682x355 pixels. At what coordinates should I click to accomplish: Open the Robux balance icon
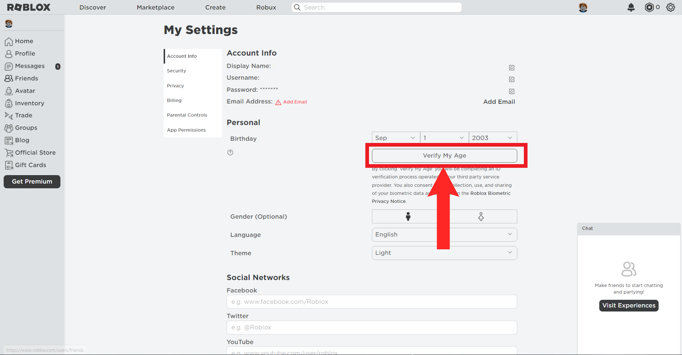649,7
